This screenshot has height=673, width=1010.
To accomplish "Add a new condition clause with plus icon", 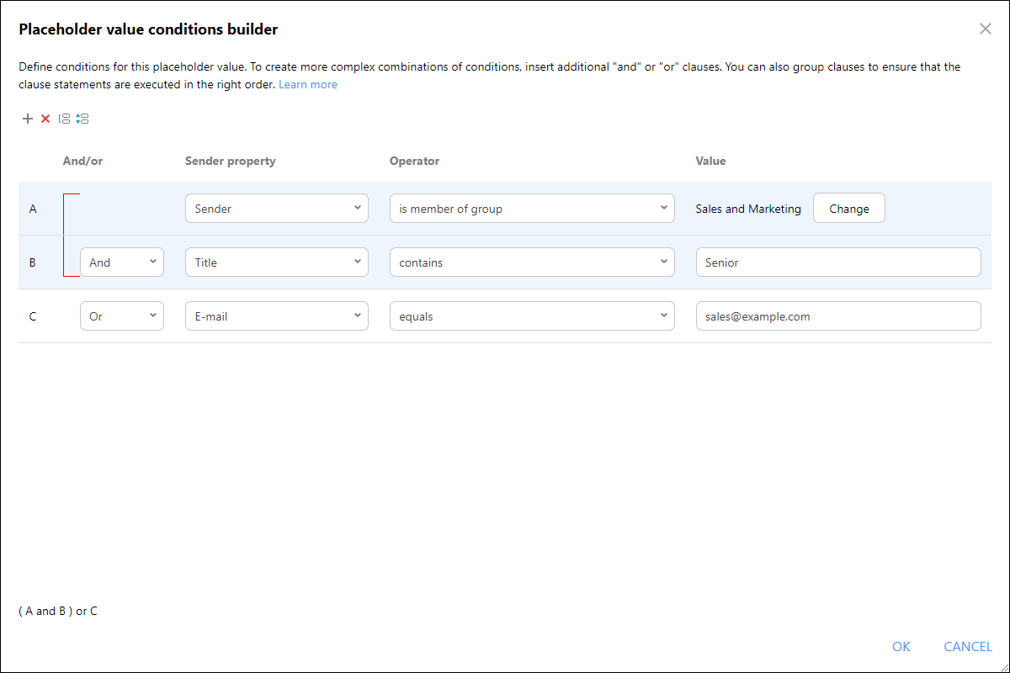I will tap(28, 119).
